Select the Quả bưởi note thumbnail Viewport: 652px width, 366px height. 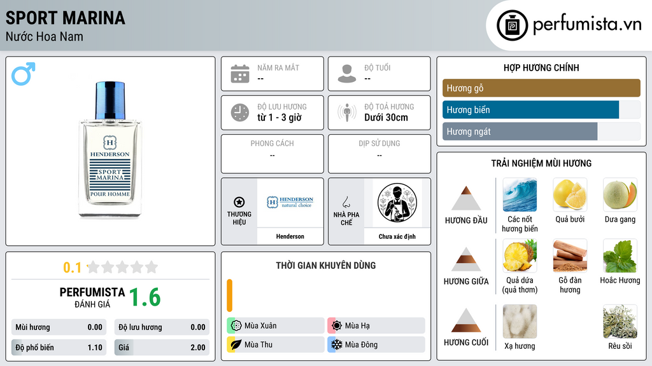point(570,194)
